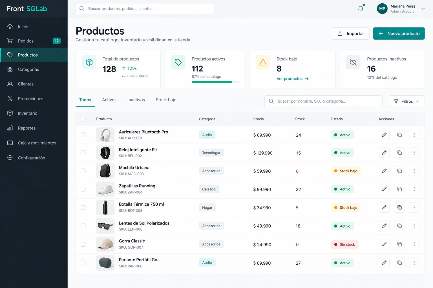
Task: Duplicate Botella Térmica 750 ml
Action: click(399, 207)
